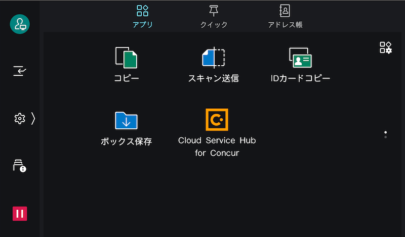Switch to the クイック tab
This screenshot has height=237, width=405.
[x=214, y=16]
